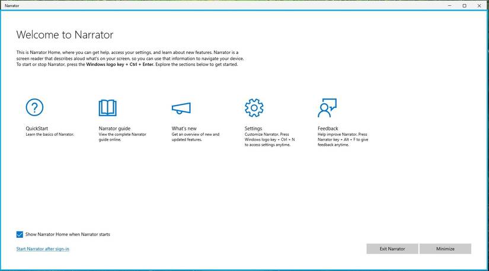Click the Exit Narrator button
The height and width of the screenshot is (271, 489).
point(392,249)
